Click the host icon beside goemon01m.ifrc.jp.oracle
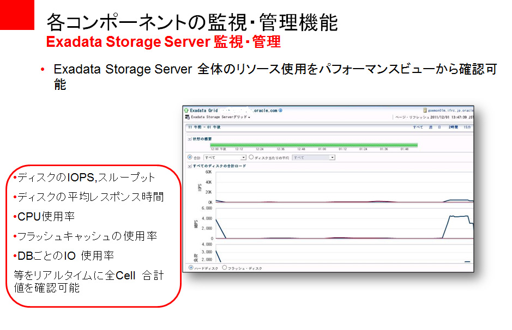 click(425, 111)
